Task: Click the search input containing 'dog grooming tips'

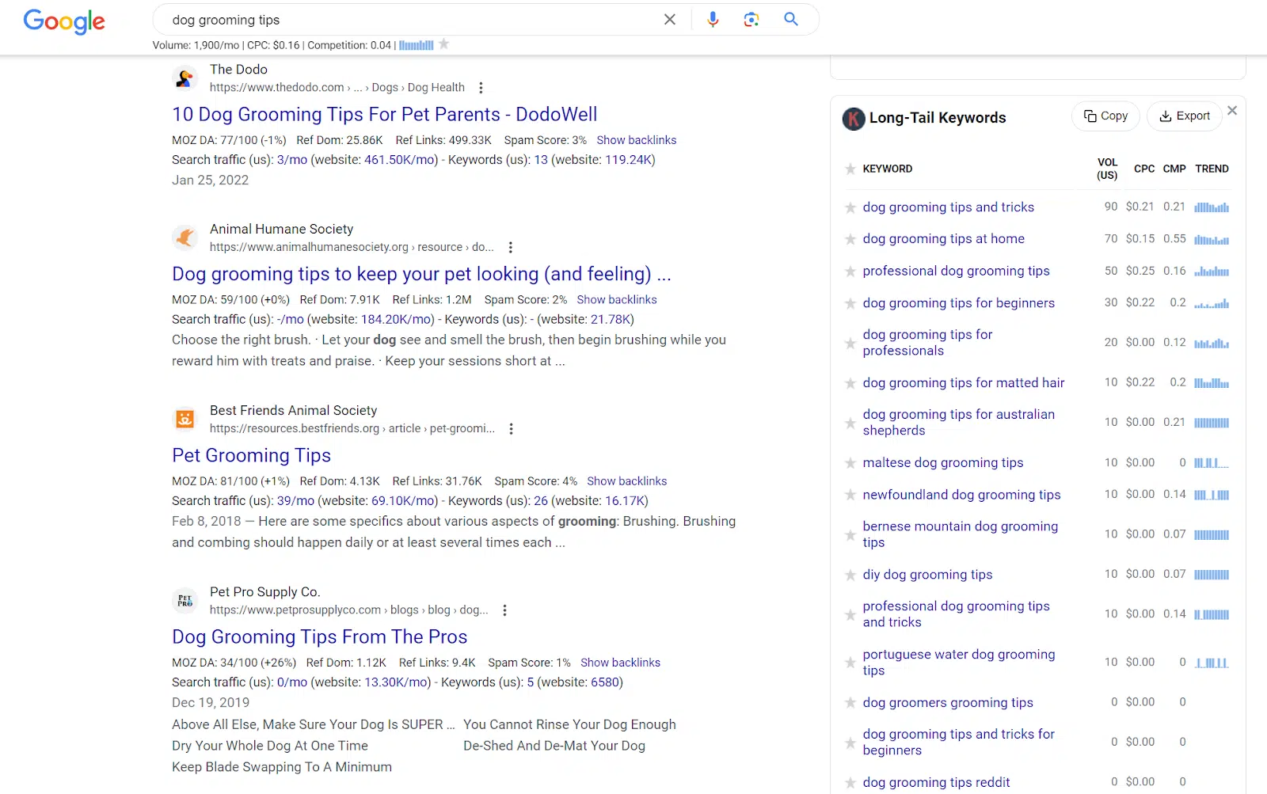Action: [412, 20]
